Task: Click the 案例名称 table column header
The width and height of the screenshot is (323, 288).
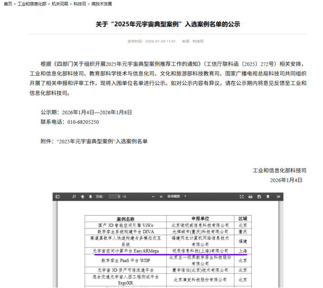Action: (x=125, y=219)
